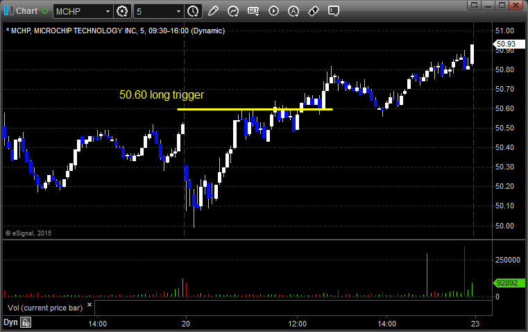
Task: Open the symbol settings gear menu
Action: (x=122, y=11)
